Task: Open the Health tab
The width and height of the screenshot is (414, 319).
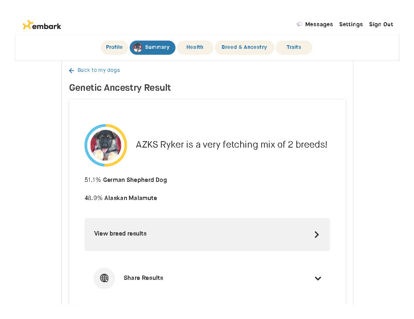Action: point(195,47)
